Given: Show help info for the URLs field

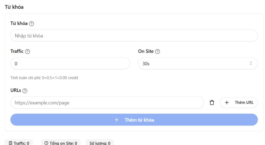Looking at the screenshot, I should (x=25, y=91).
